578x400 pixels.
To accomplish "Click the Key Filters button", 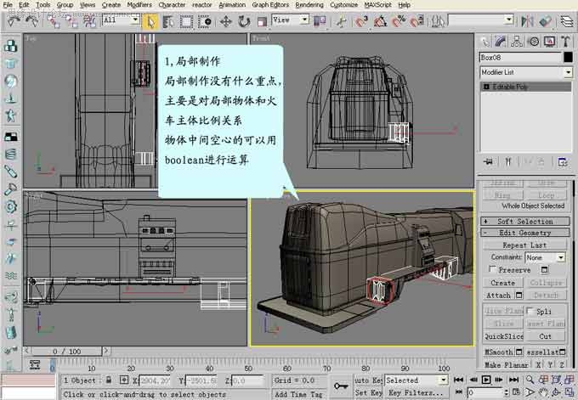I will pyautogui.click(x=416, y=392).
